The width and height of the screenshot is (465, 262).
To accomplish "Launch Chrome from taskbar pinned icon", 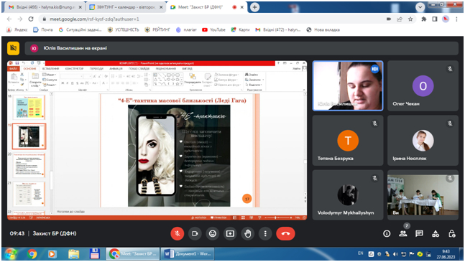I will (32, 254).
